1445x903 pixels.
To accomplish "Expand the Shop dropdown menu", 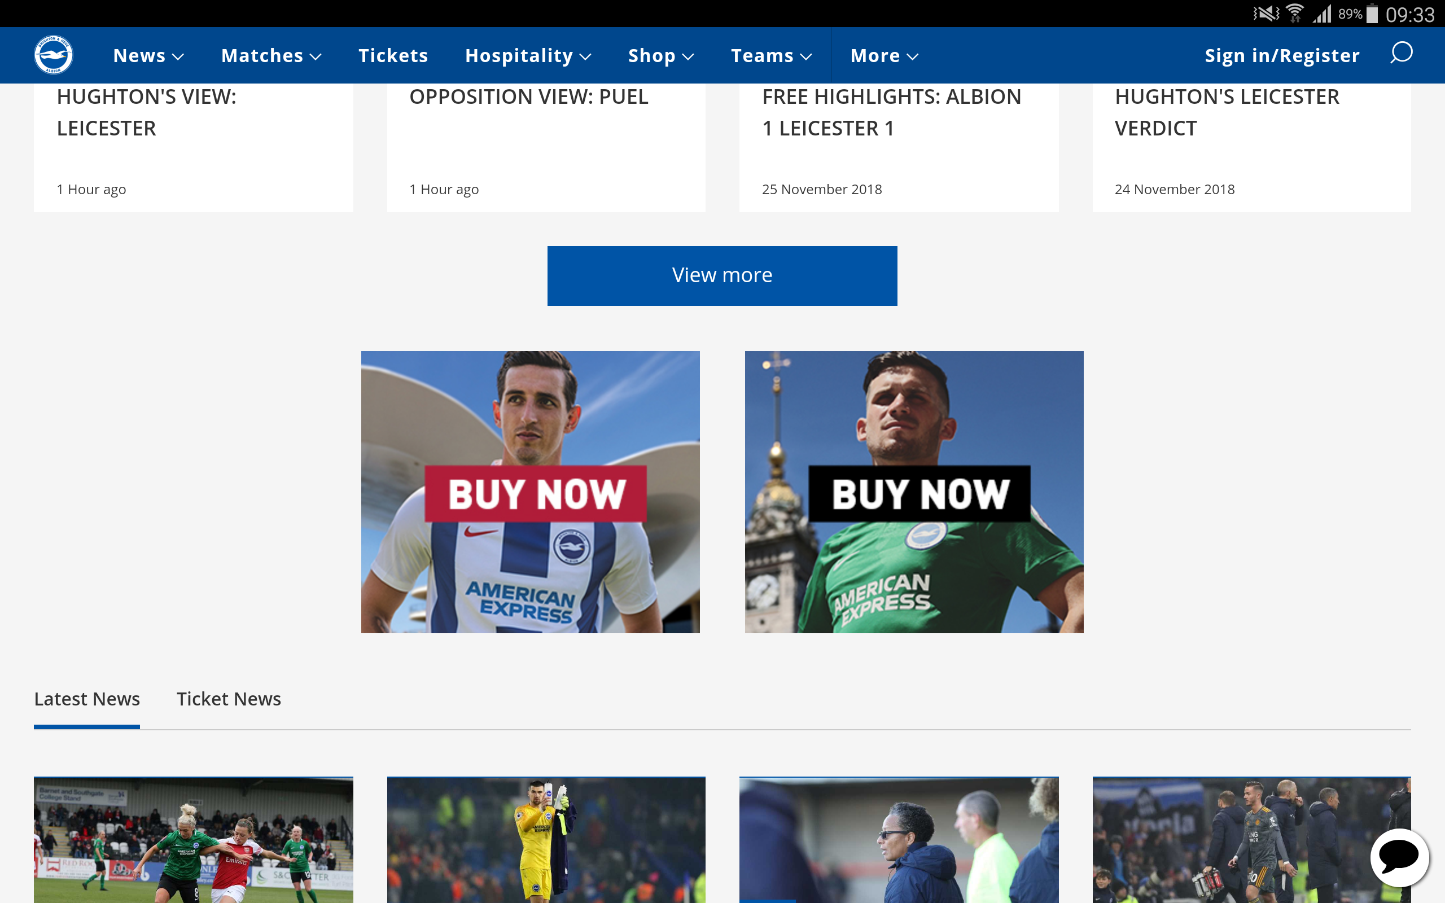I will tap(661, 55).
